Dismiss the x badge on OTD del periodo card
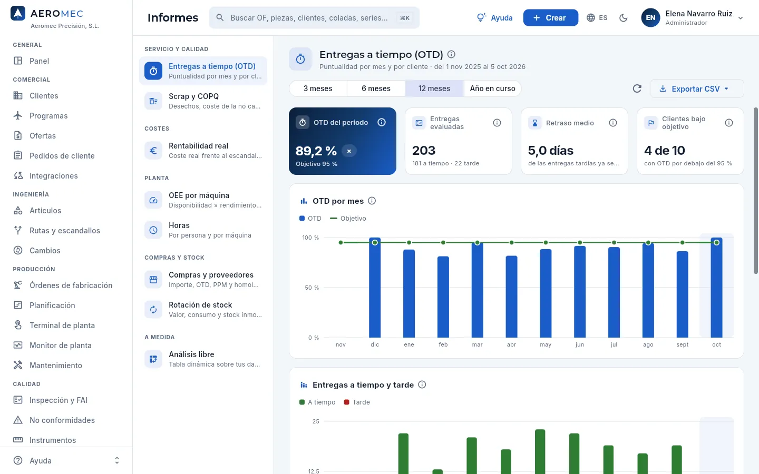 pyautogui.click(x=349, y=151)
